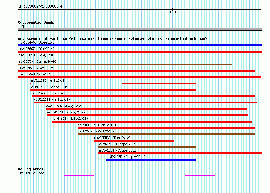Click the Cytogenetic Bands track title
This screenshot has height=193, width=270.
(x=36, y=22)
